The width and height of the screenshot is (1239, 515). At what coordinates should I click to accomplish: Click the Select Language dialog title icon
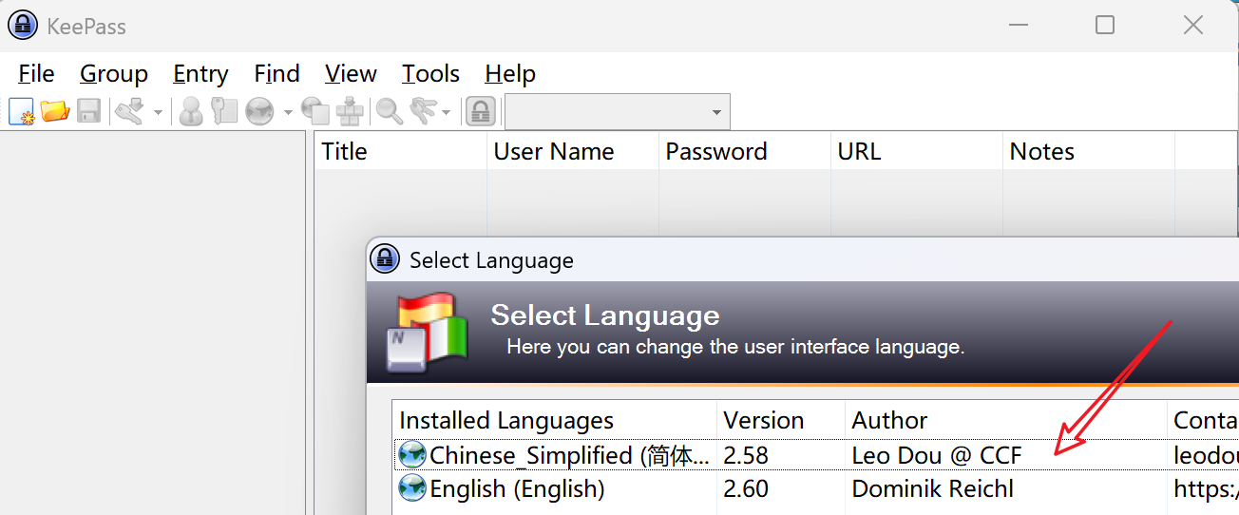tap(385, 258)
